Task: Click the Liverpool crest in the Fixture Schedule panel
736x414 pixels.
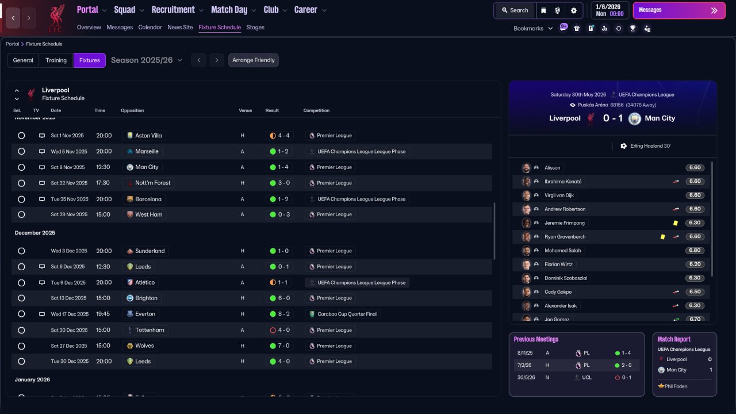Action: (x=31, y=94)
